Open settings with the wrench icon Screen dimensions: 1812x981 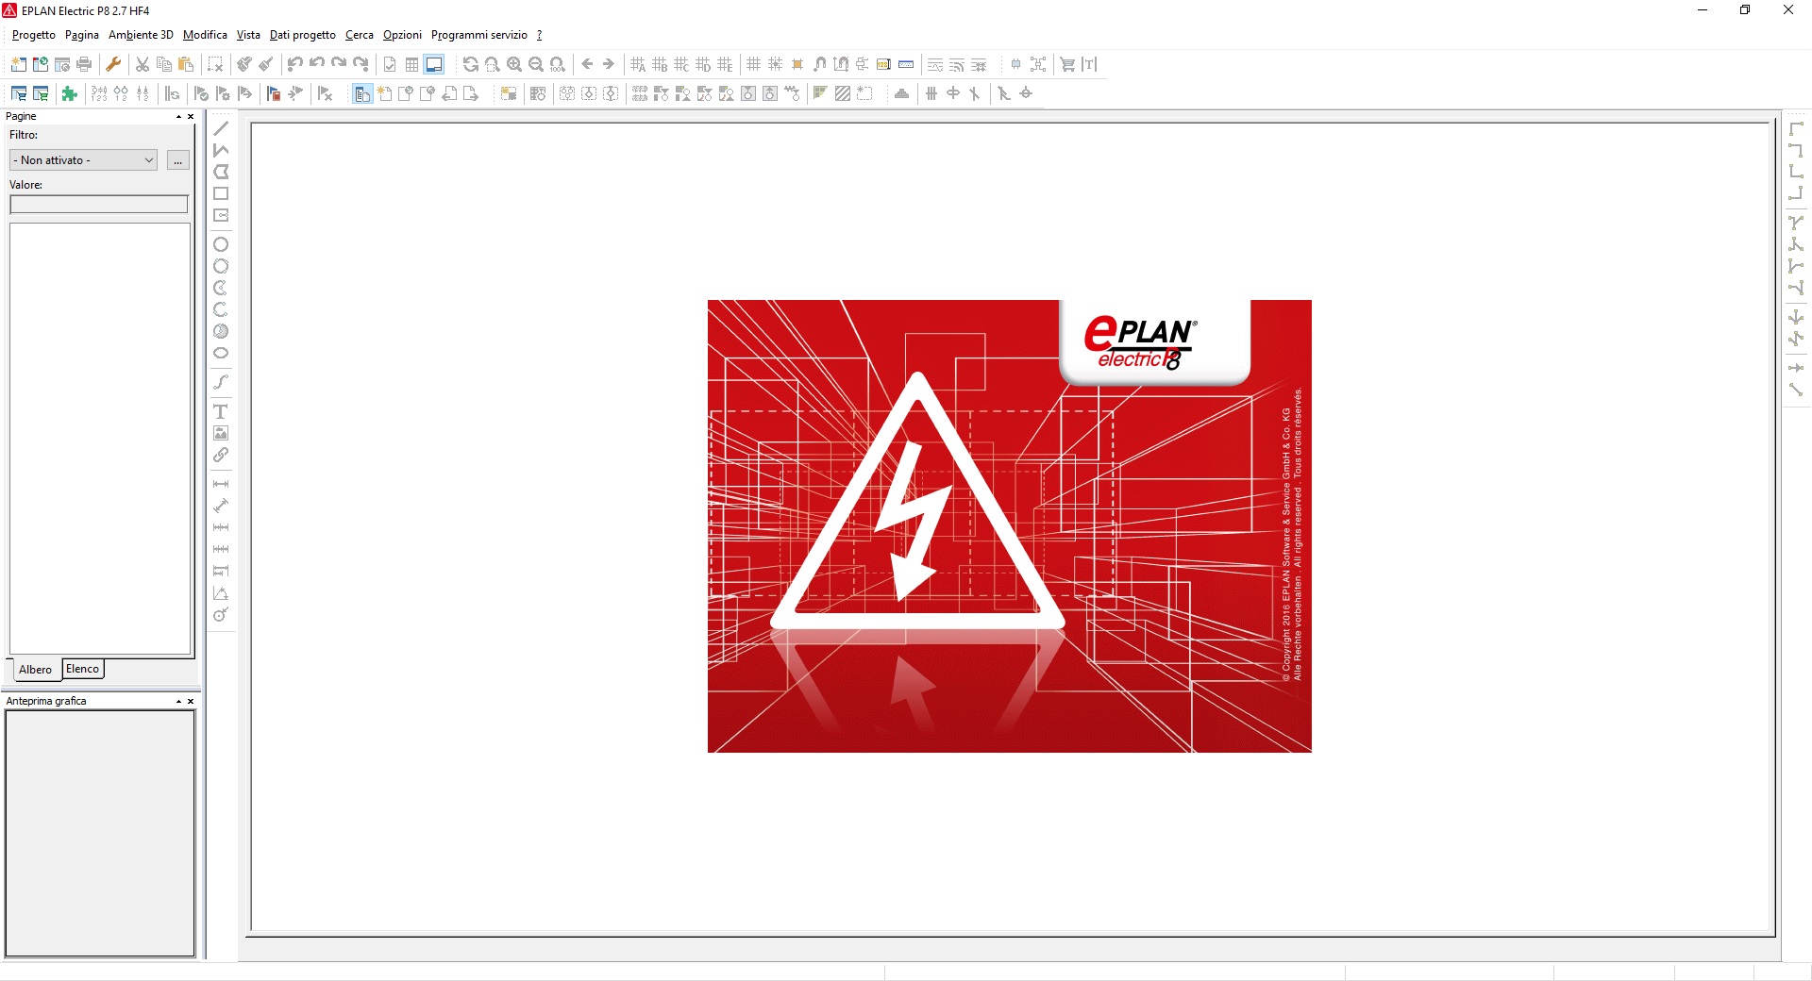click(113, 64)
